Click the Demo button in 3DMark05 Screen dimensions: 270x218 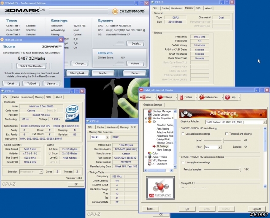point(135,73)
